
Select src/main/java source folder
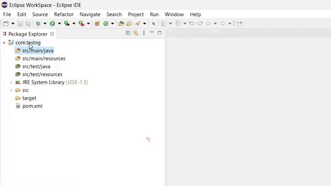pyautogui.click(x=38, y=51)
